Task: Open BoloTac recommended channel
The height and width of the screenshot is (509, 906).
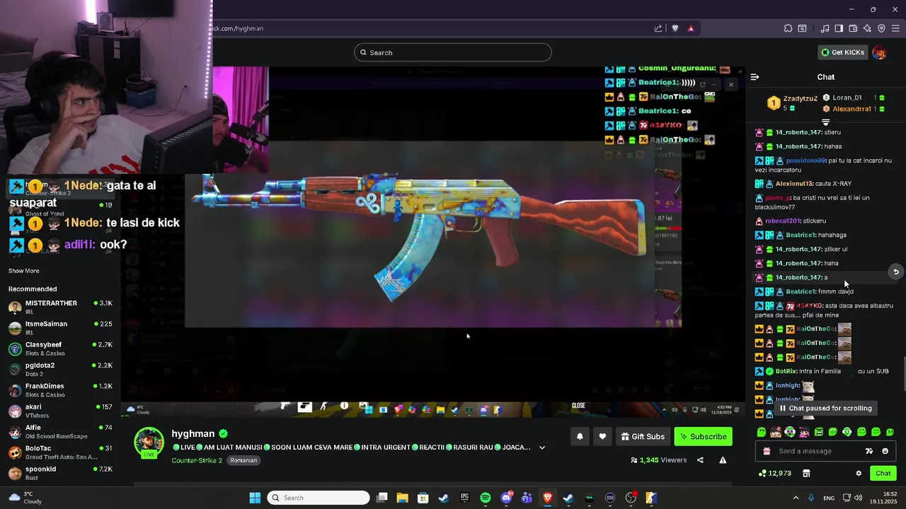Action: (60, 452)
